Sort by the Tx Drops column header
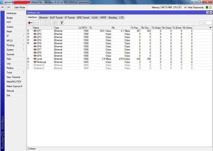Screen dimensions: 213x151 click(x=156, y=28)
